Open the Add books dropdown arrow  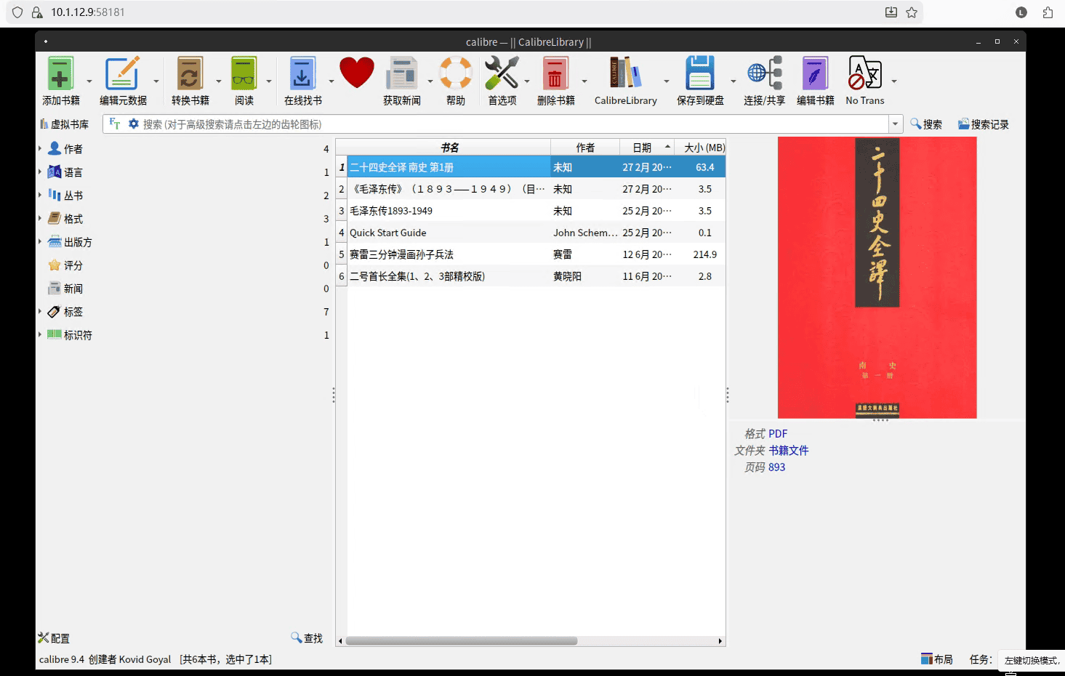point(89,81)
